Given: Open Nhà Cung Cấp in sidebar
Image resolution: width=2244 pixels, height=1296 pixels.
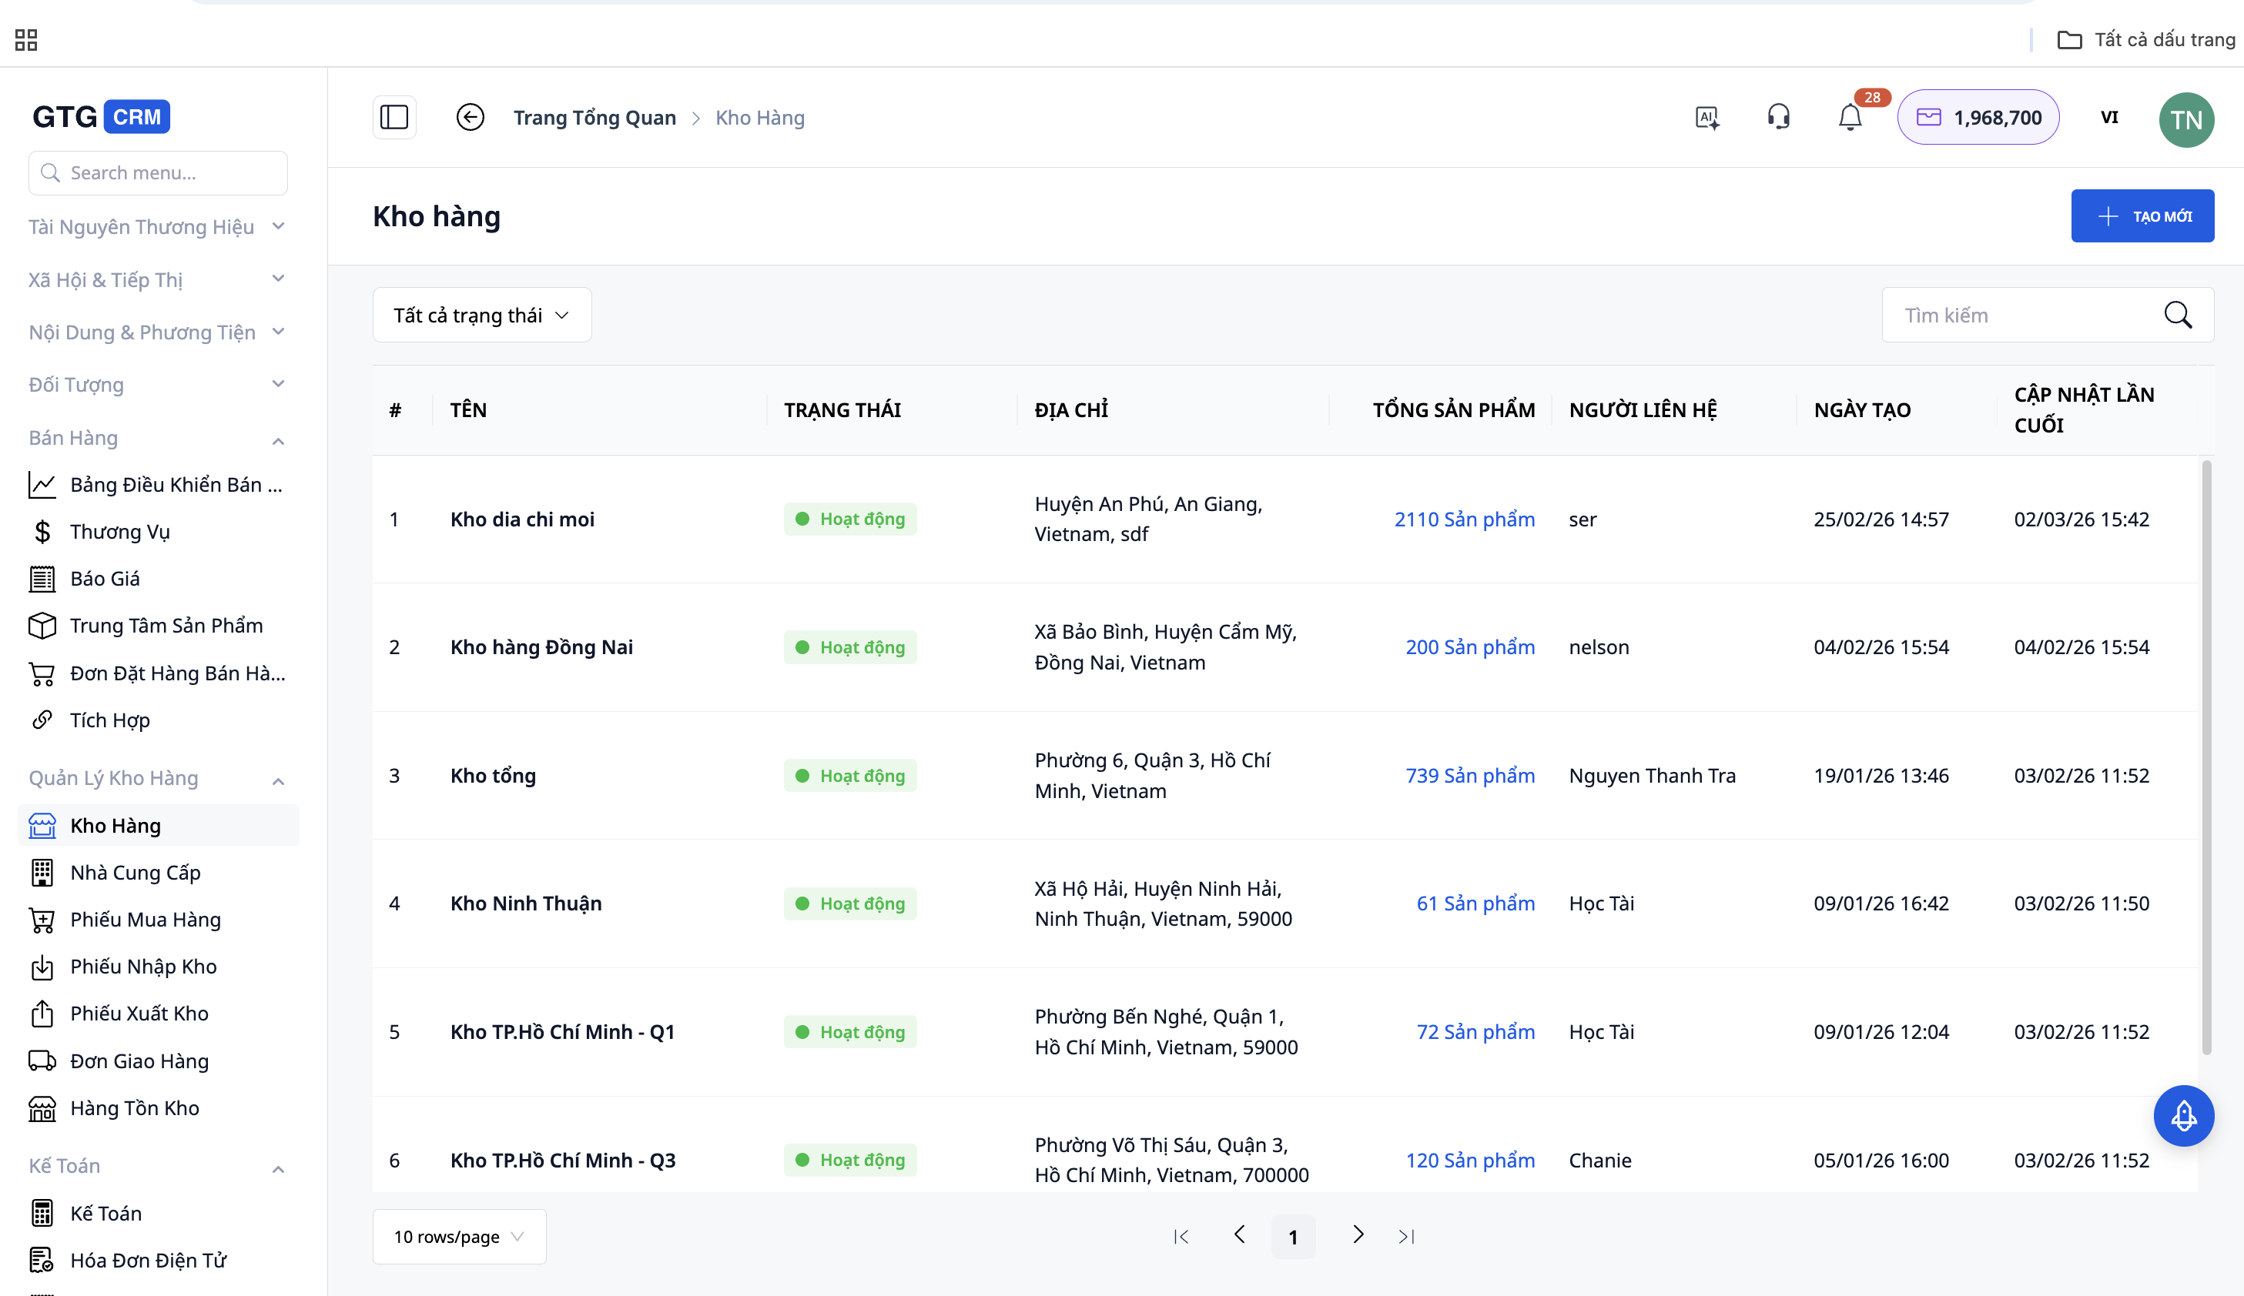Looking at the screenshot, I should click(x=136, y=872).
